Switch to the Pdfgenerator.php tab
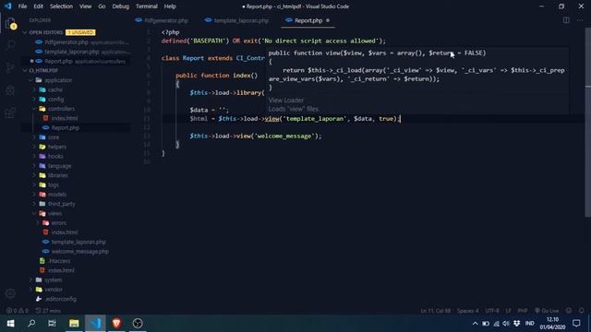 pyautogui.click(x=162, y=20)
